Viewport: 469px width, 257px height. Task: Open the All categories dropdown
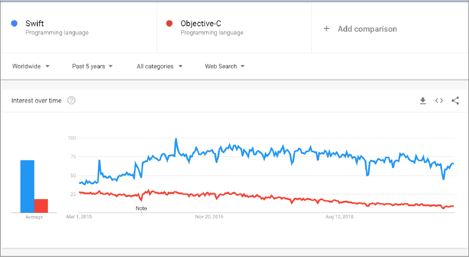pyautogui.click(x=159, y=66)
